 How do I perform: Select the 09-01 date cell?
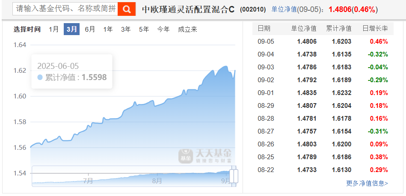pyautogui.click(x=266, y=93)
